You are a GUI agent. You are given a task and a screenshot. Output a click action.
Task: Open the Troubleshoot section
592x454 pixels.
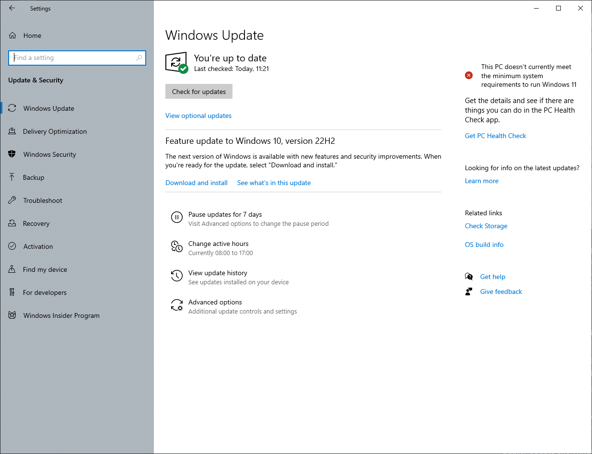point(77,200)
